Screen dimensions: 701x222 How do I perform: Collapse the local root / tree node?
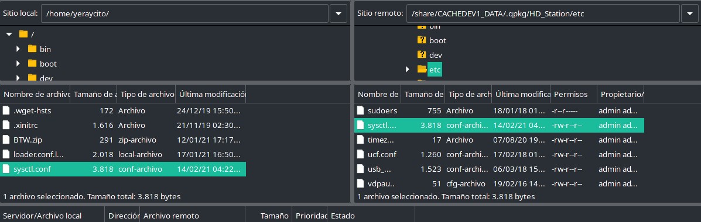pos(9,34)
